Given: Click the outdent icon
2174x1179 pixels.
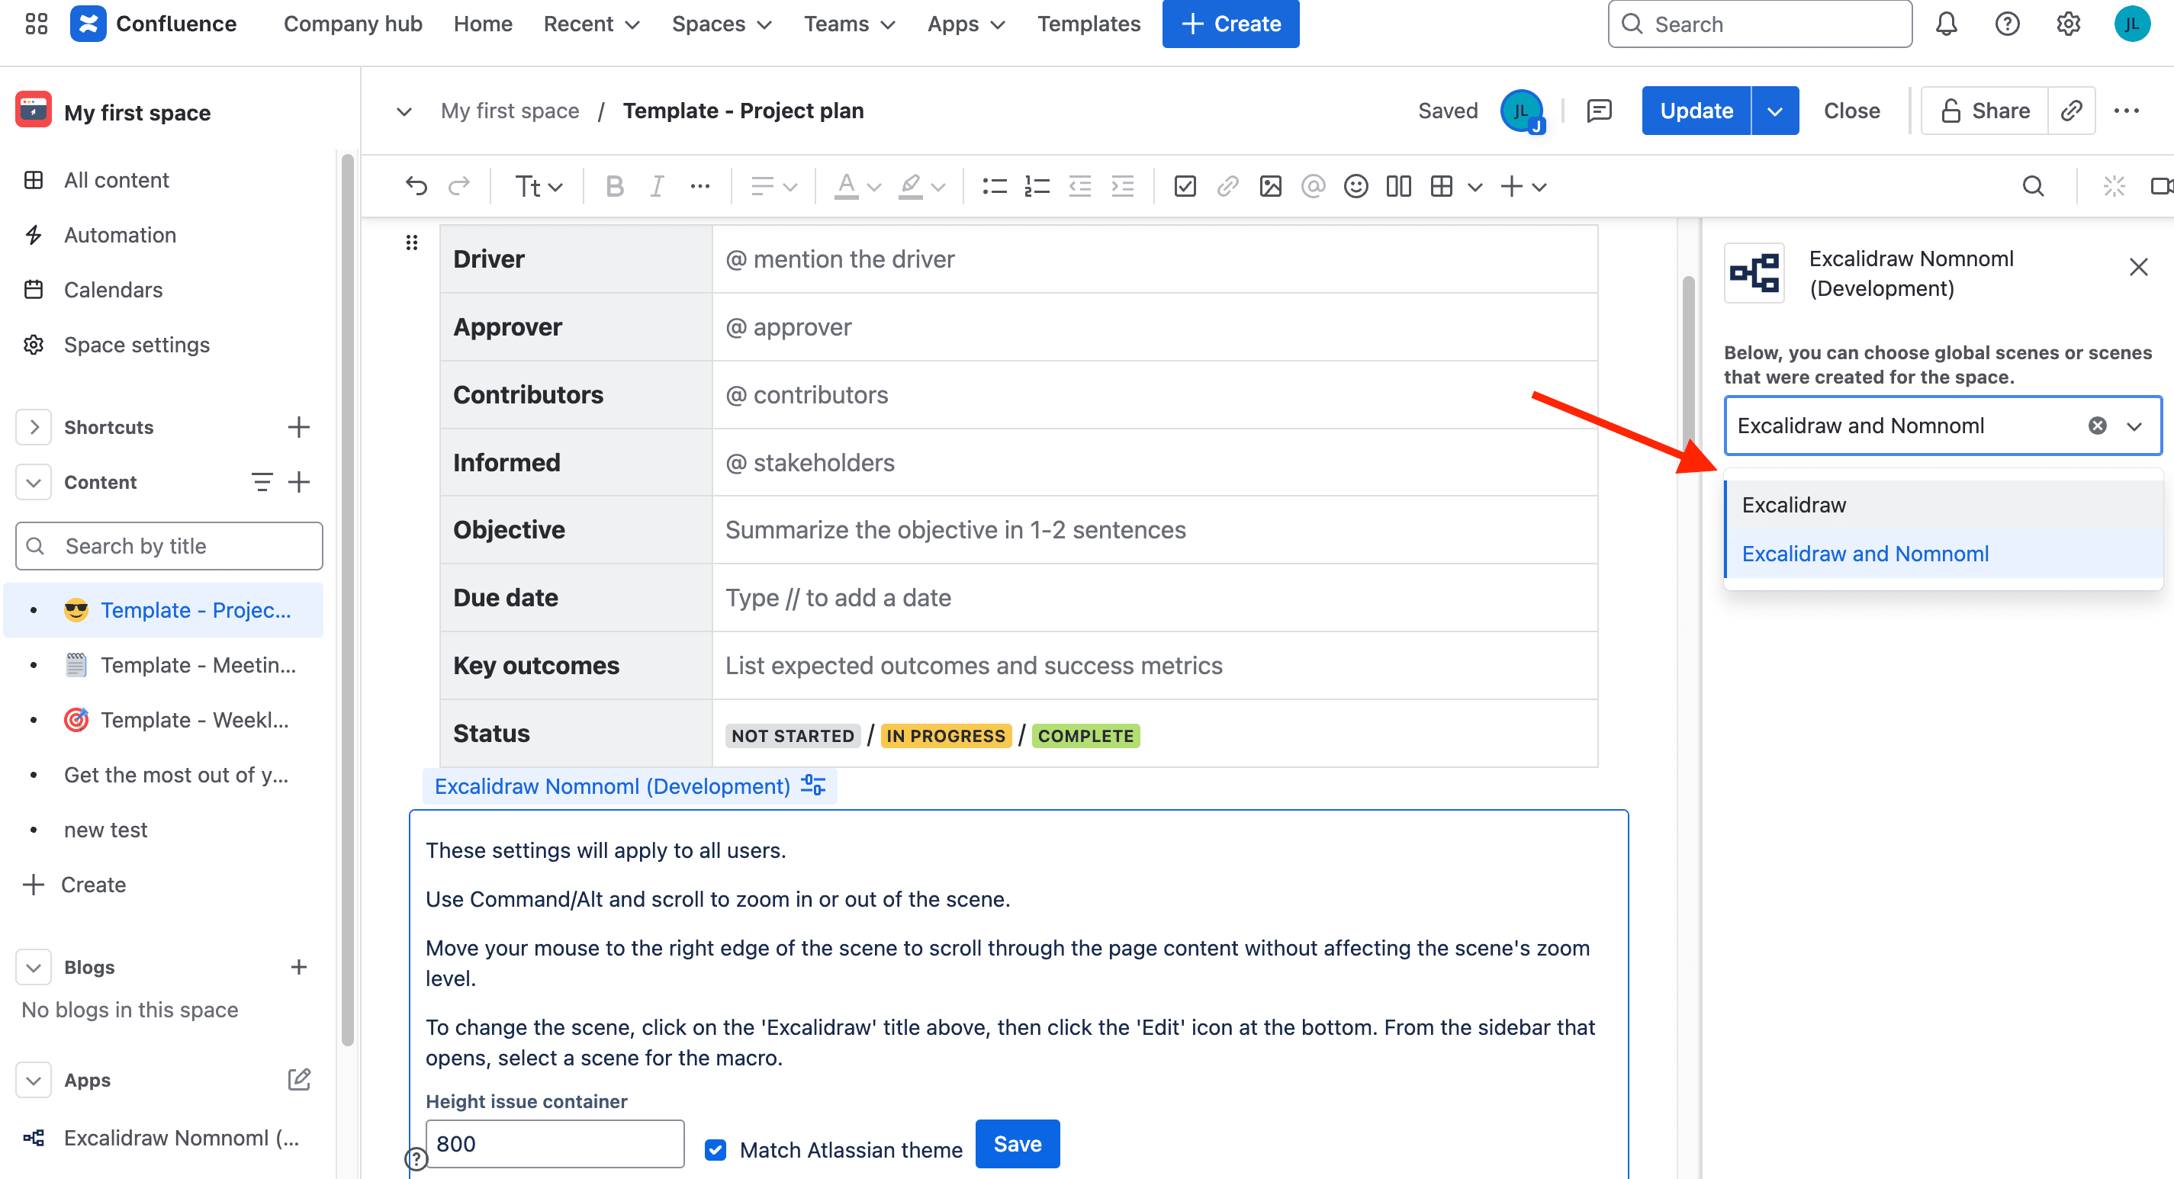Looking at the screenshot, I should 1079,187.
